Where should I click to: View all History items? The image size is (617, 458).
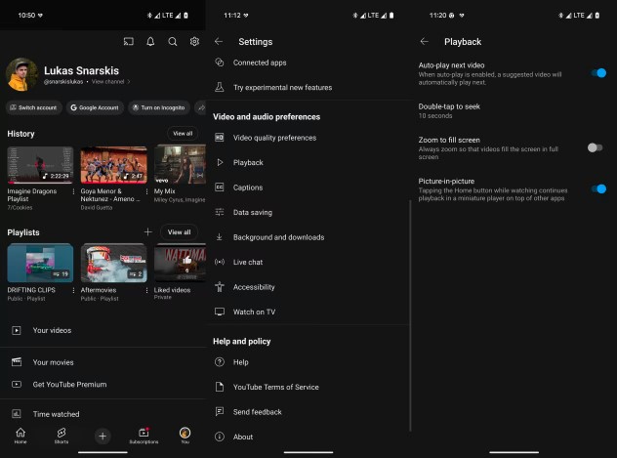click(x=183, y=134)
